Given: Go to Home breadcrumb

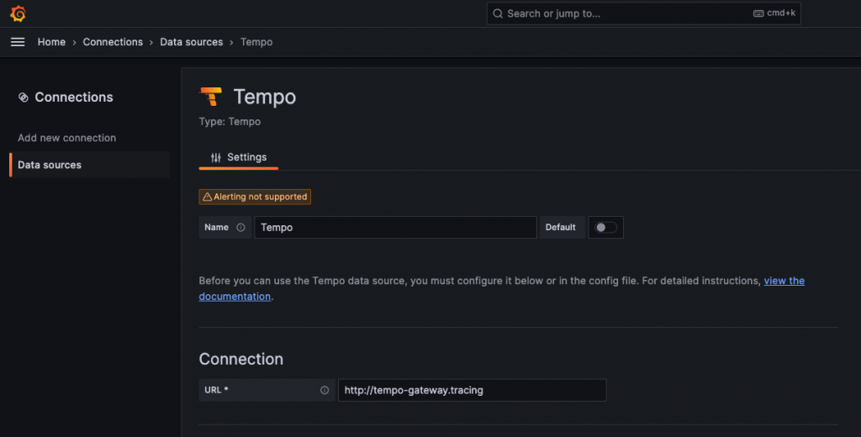Looking at the screenshot, I should (x=51, y=42).
